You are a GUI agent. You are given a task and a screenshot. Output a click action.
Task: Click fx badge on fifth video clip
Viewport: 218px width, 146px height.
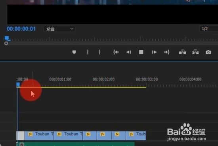[x=117, y=134]
